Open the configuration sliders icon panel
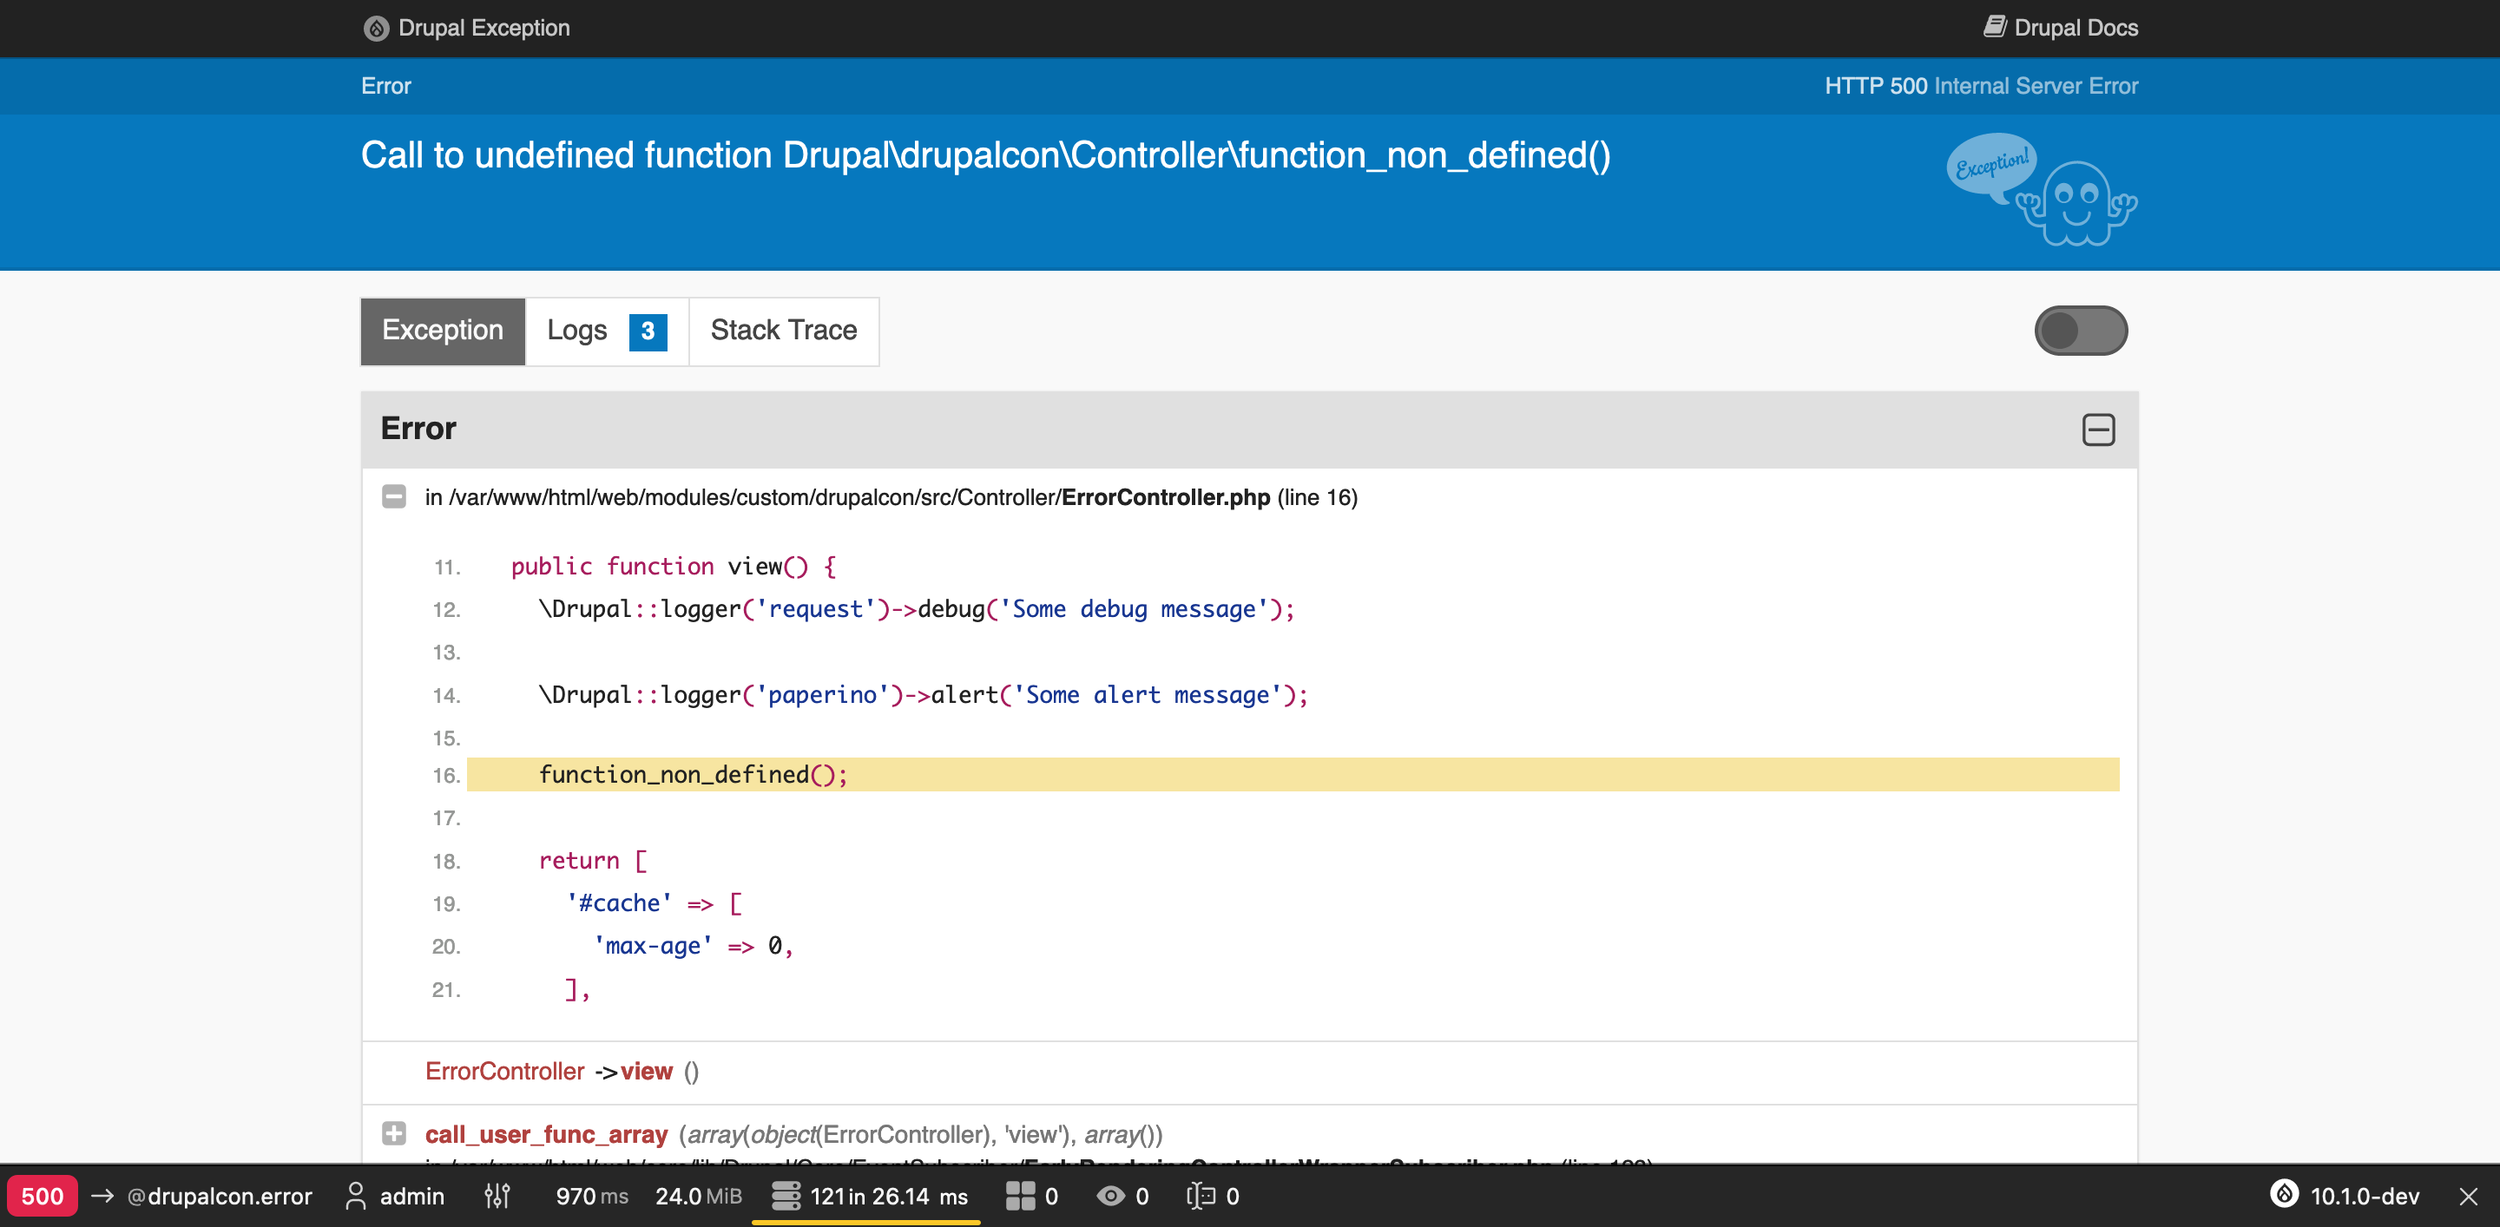Viewport: 2500px width, 1227px height. coord(497,1196)
